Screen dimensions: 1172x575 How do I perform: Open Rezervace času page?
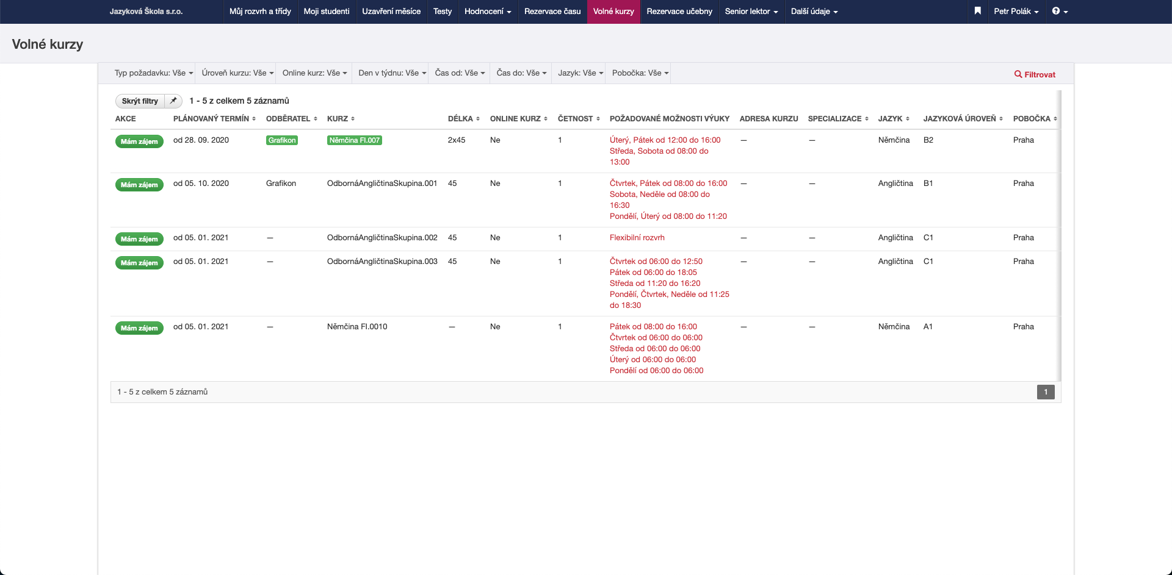tap(552, 11)
